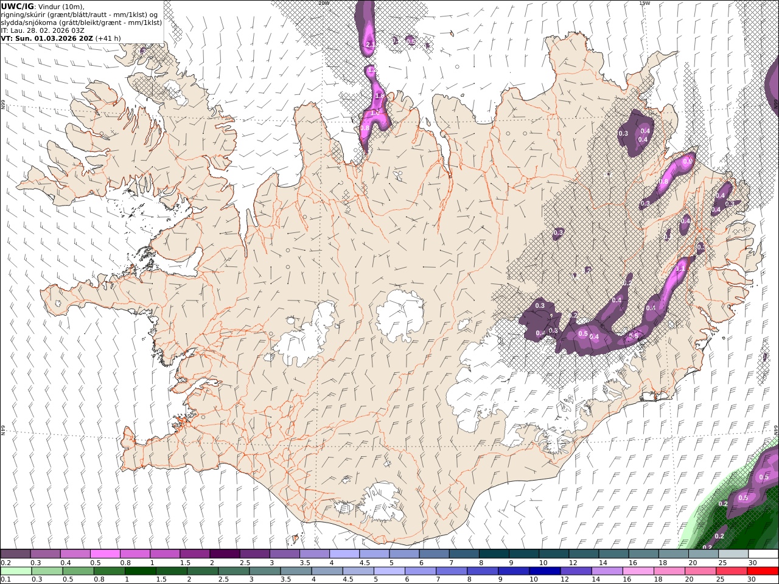Choose the 3–3.5 swatch on lower rain scale

[264, 571]
